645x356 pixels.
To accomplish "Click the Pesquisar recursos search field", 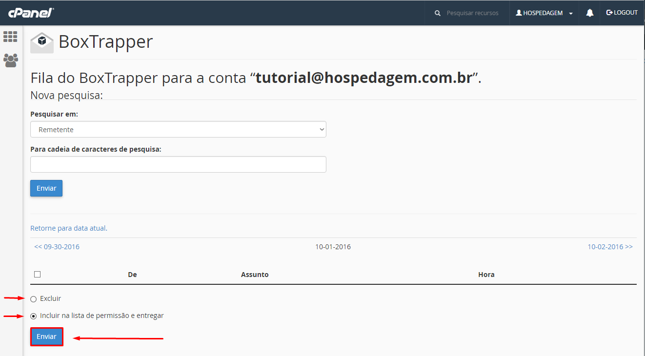I will [x=473, y=13].
